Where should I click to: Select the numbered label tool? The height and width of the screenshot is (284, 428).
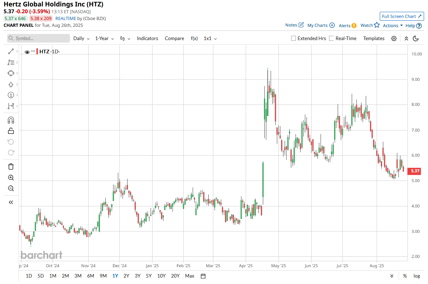pos(11,95)
